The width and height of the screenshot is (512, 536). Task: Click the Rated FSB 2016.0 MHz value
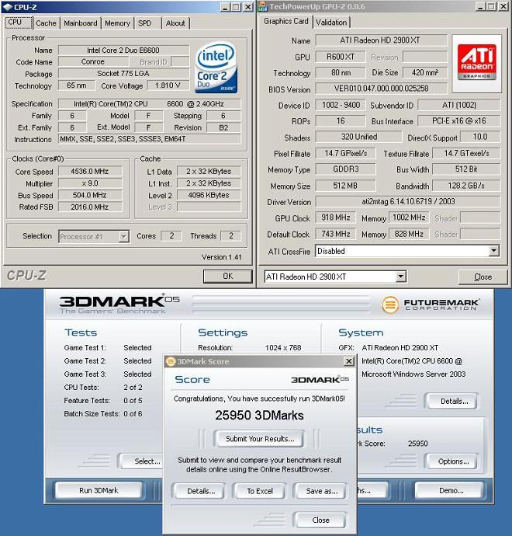tap(90, 207)
